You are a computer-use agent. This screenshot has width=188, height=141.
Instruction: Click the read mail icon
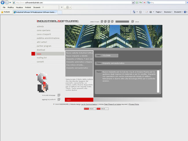click(146, 12)
